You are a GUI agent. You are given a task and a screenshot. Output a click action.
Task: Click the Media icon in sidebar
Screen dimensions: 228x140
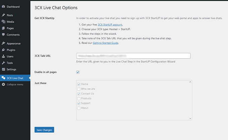click(3, 22)
